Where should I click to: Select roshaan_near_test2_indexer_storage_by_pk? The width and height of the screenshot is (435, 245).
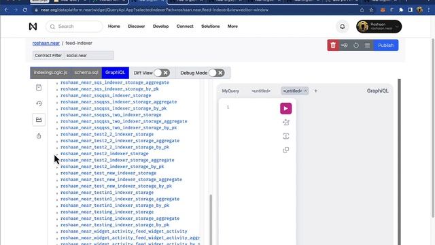coord(112,167)
